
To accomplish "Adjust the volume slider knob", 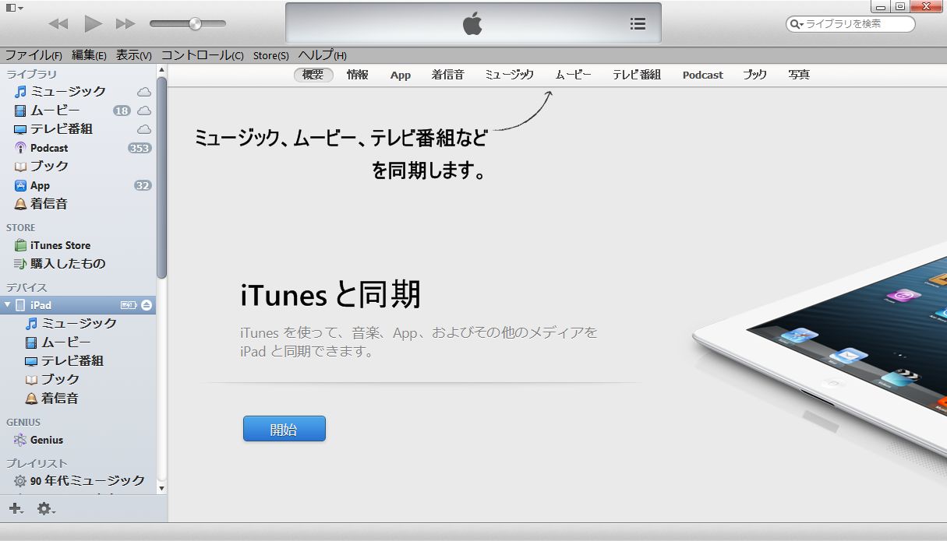I will coord(195,23).
